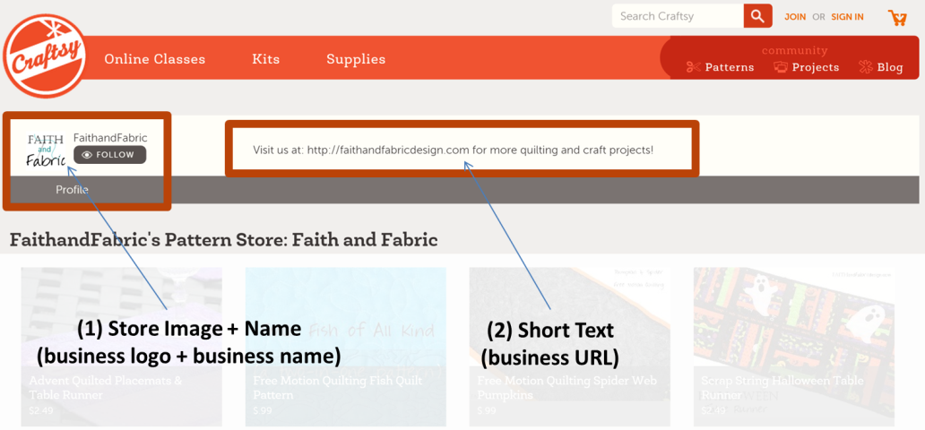Open the Kits menu

coord(265,59)
